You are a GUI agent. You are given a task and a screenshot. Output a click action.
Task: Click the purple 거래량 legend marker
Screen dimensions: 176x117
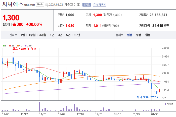165,104
